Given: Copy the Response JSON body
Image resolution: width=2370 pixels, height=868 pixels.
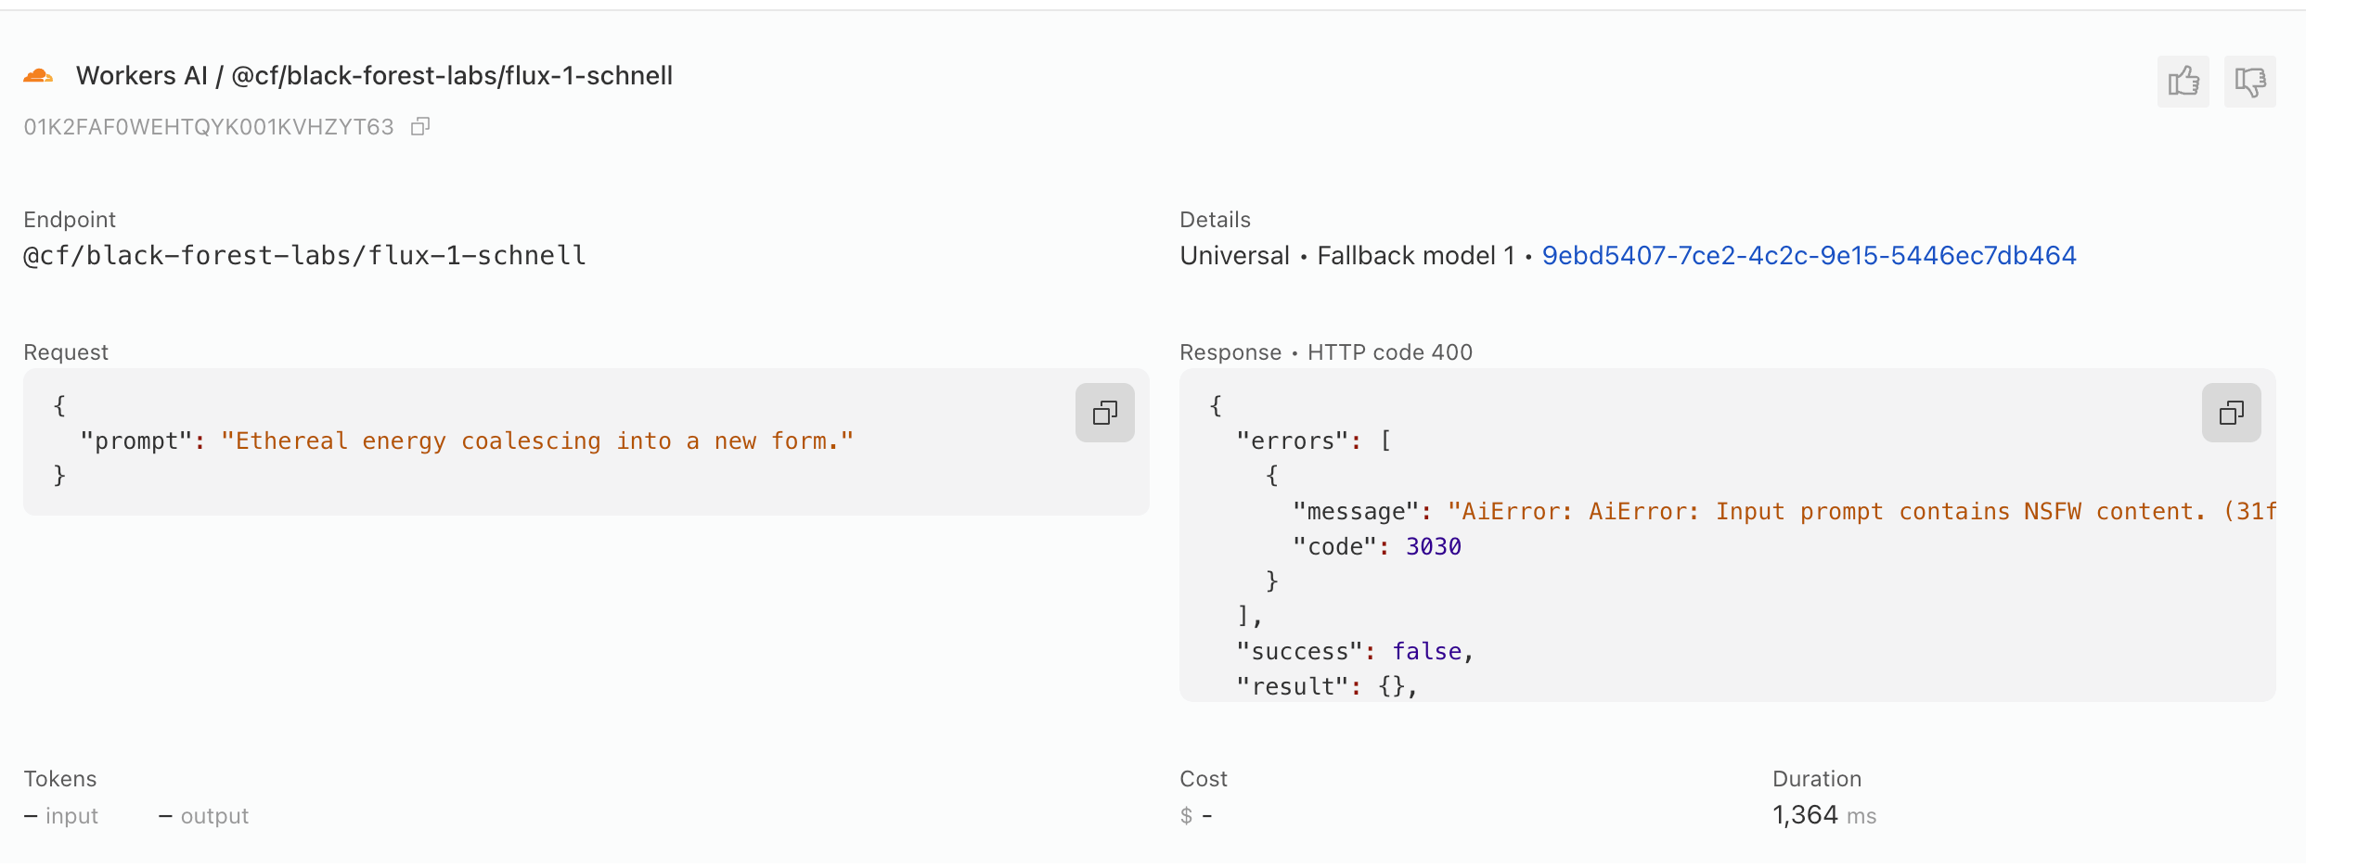Looking at the screenshot, I should click(2231, 413).
